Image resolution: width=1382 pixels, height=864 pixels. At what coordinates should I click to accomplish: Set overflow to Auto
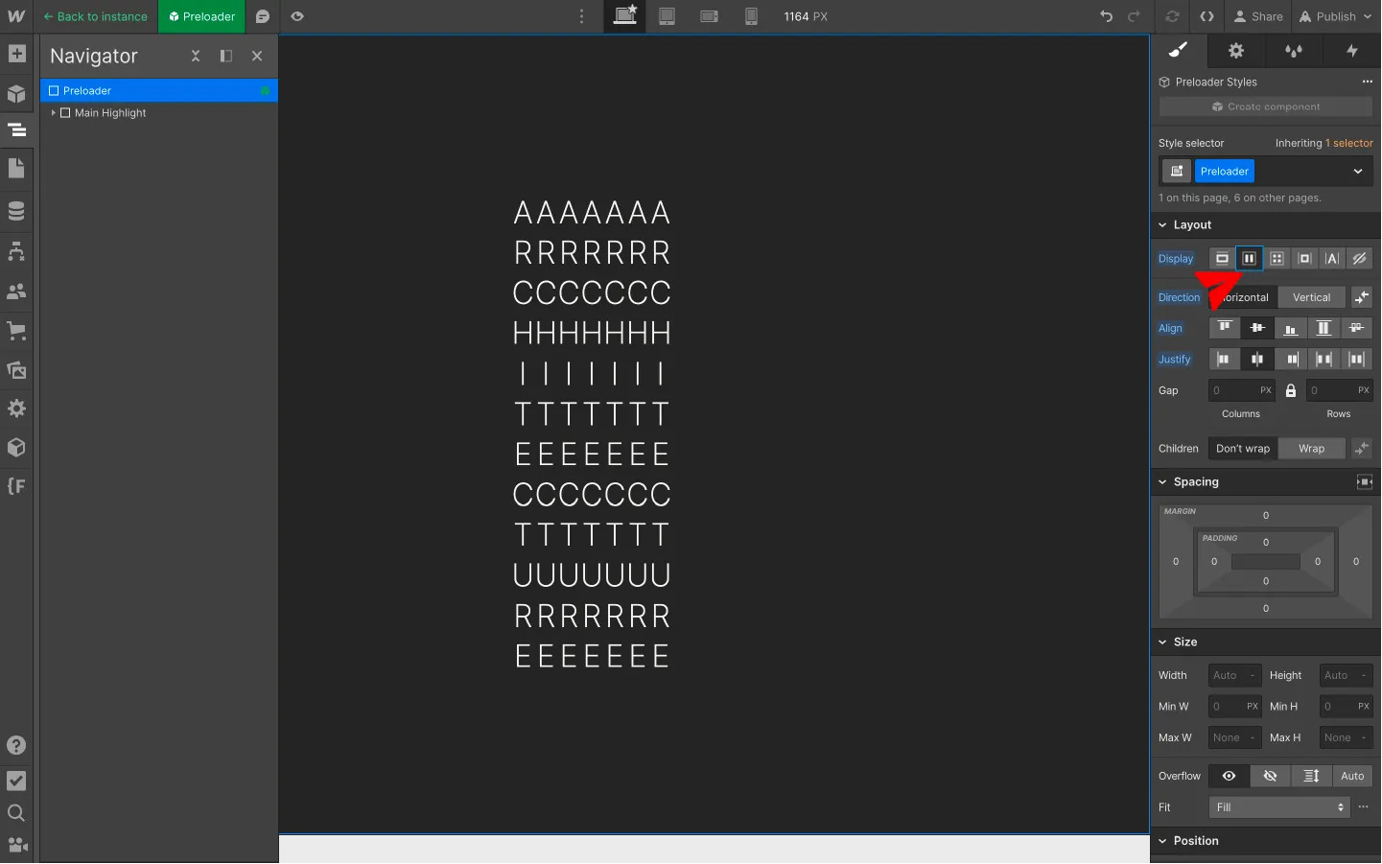click(x=1352, y=776)
